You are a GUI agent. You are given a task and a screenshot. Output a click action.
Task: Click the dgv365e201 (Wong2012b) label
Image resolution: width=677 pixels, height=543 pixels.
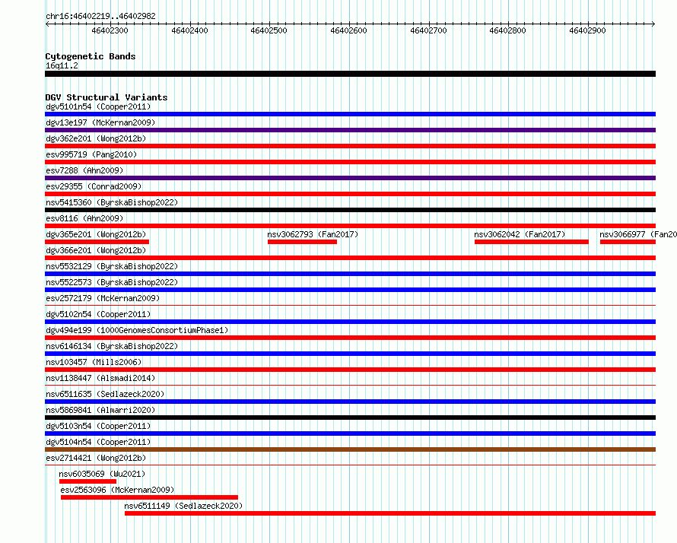click(x=96, y=234)
